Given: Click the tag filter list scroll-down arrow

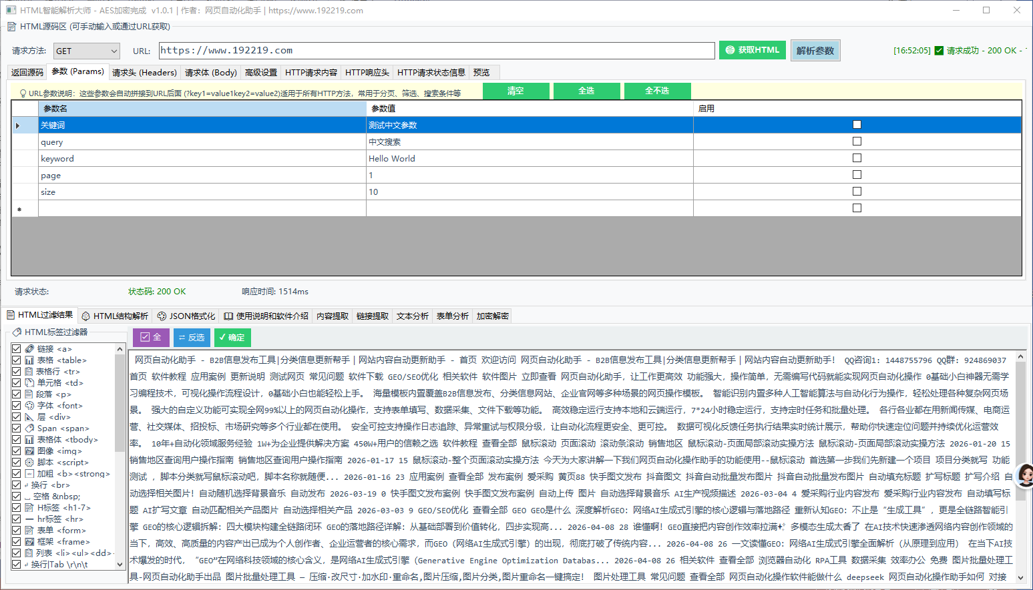Looking at the screenshot, I should click(120, 565).
